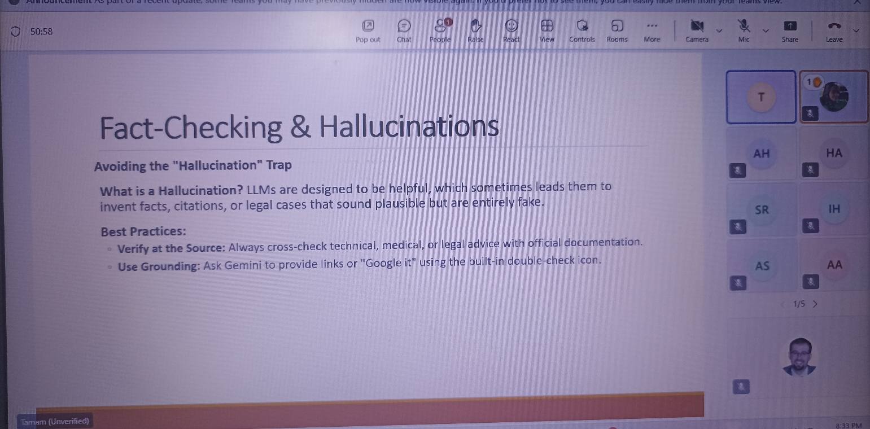Unmute the Mic
The width and height of the screenshot is (870, 429).
pos(744,30)
